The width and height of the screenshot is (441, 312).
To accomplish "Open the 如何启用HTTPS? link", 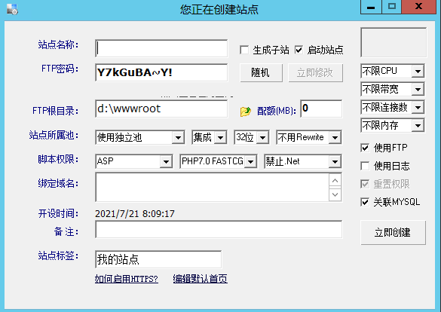I will [127, 279].
